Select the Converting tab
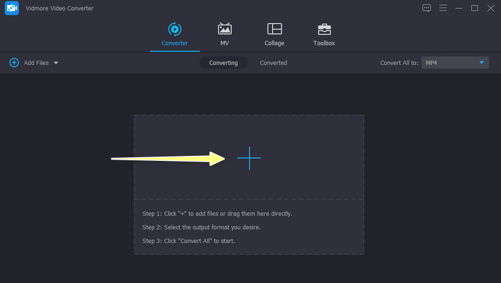The height and width of the screenshot is (283, 501). pyautogui.click(x=224, y=63)
